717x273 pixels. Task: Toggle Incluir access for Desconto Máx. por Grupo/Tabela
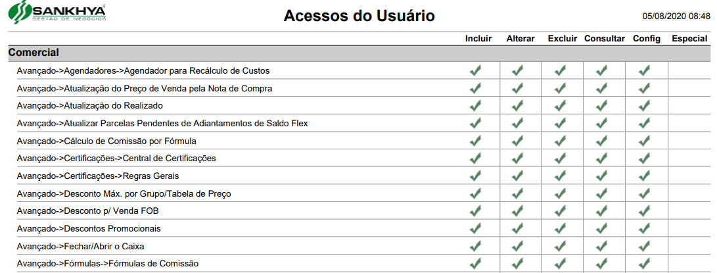click(x=476, y=193)
